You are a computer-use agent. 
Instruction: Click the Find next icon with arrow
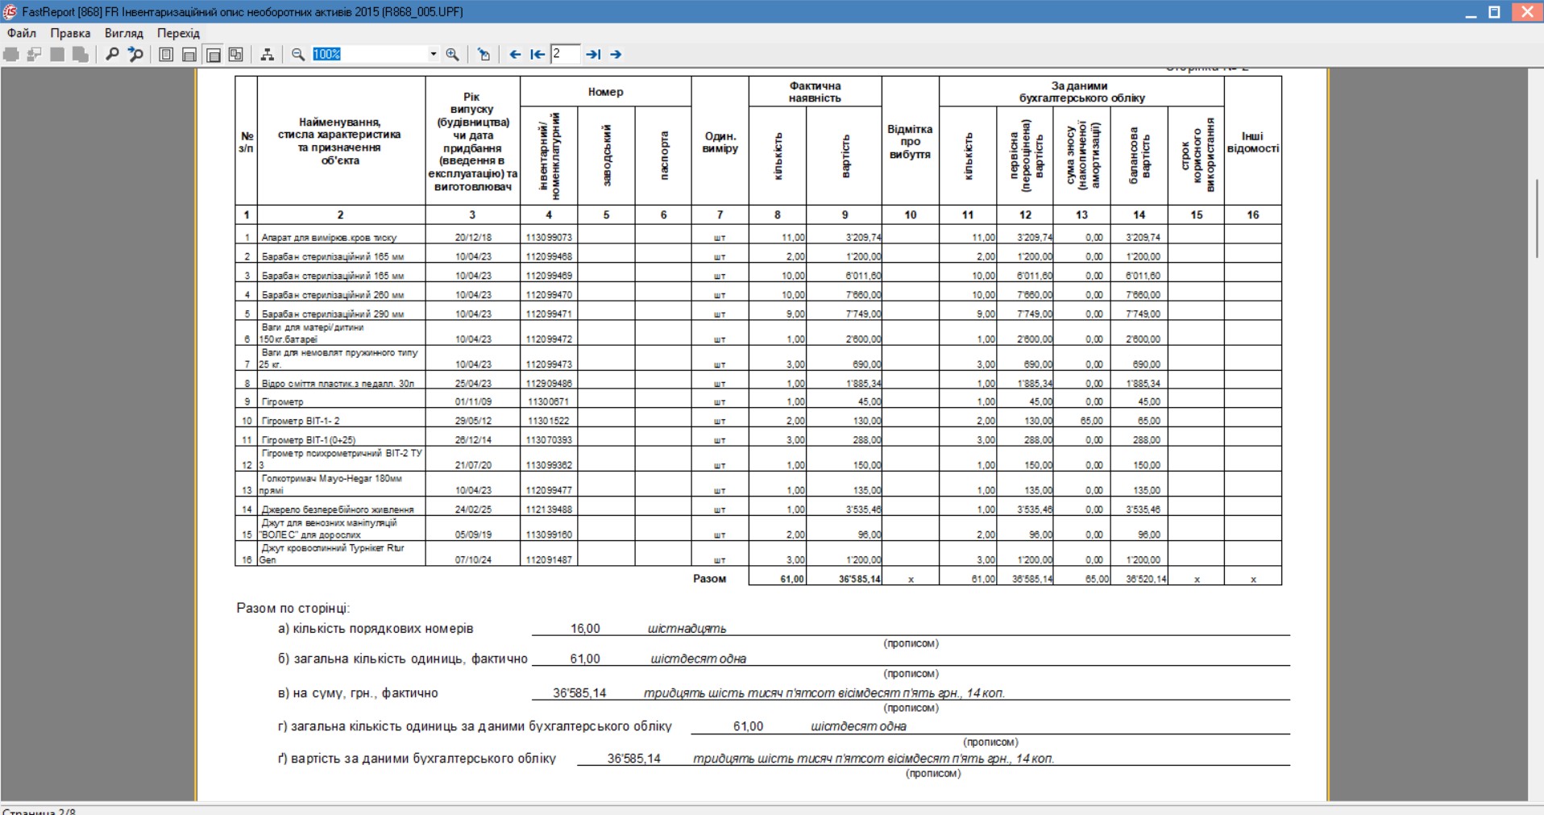coord(135,54)
